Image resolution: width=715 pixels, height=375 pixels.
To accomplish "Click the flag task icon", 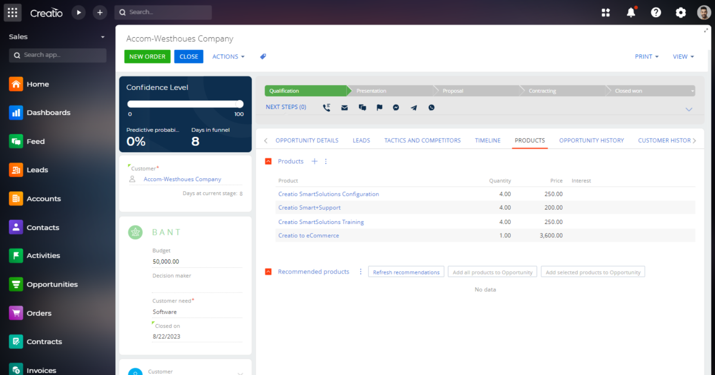I will tap(379, 108).
